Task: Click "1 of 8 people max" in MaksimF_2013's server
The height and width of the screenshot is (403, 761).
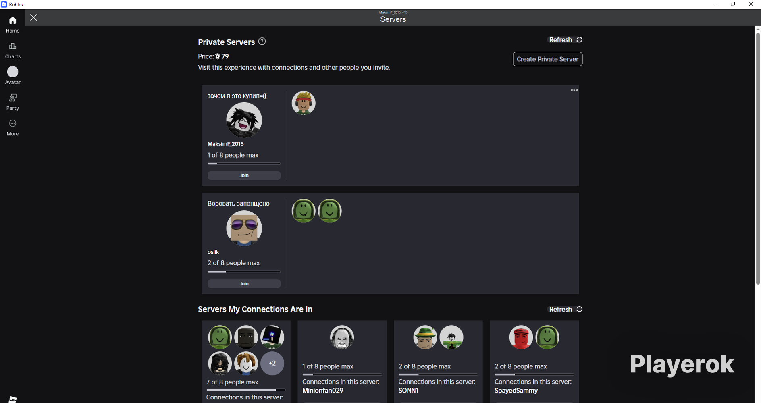Action: tap(233, 155)
